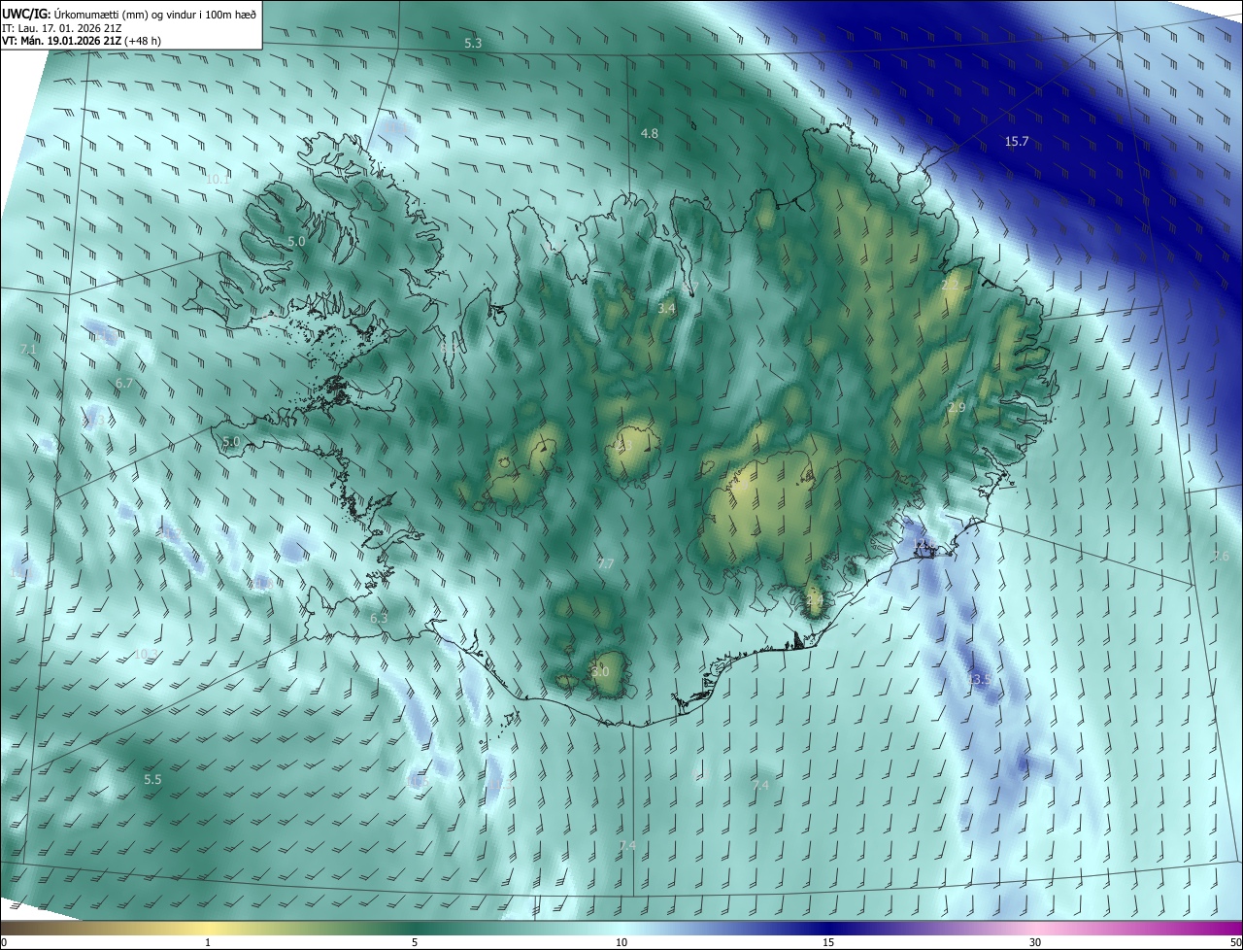Click the 2.2 value in northeast Iceland
The width and height of the screenshot is (1243, 950).
(x=951, y=285)
